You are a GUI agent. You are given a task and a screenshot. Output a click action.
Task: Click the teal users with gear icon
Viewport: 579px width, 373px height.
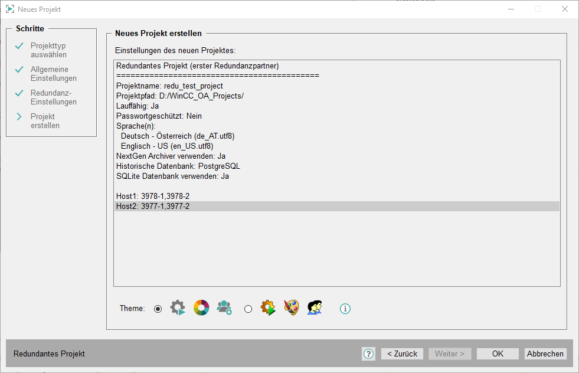pos(224,307)
